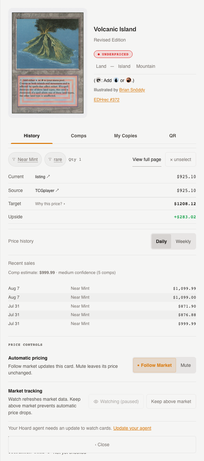Open the Near Mint condition filter
Viewport: 204px width, 461px height.
(x=25, y=159)
